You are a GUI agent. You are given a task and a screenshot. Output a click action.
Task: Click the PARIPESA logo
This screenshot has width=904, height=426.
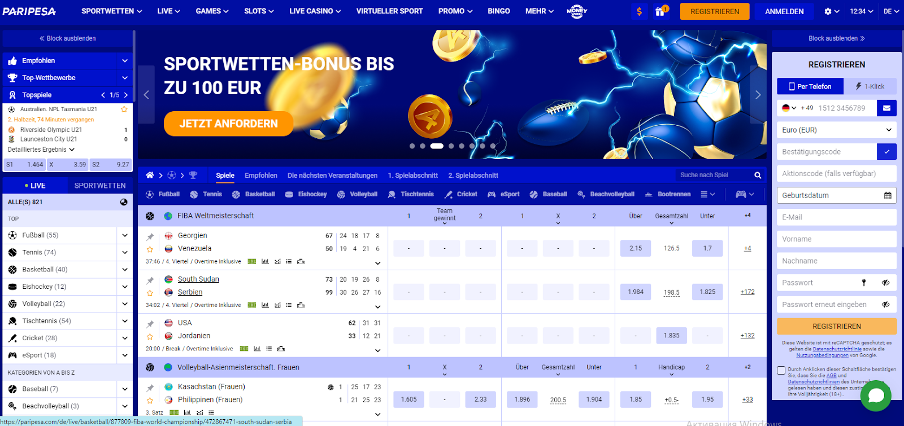[x=29, y=11]
